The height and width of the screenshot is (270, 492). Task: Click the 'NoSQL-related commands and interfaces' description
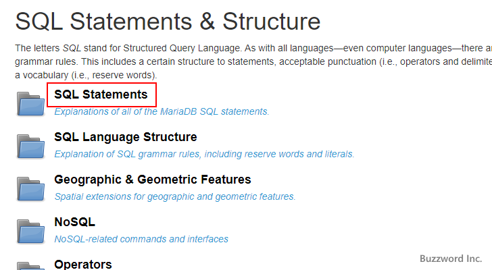click(x=141, y=239)
